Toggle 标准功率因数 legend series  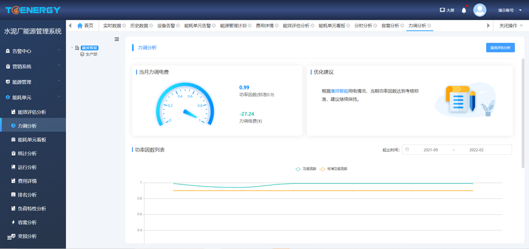(x=333, y=169)
